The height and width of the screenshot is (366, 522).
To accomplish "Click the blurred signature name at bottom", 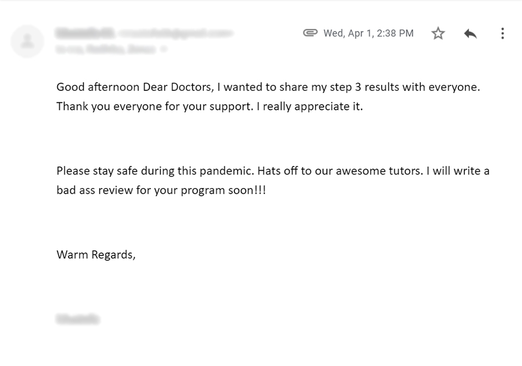I will pos(78,319).
